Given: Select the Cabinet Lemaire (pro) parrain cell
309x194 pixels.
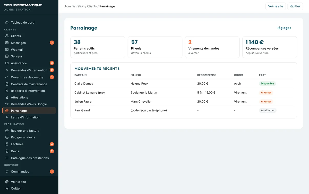Looking at the screenshot, I should 90,93.
